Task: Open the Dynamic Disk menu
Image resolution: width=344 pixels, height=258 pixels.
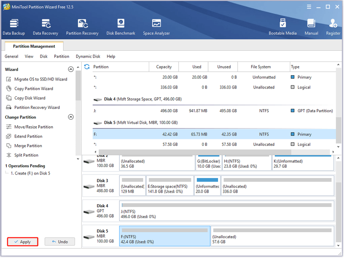Action: coord(88,56)
